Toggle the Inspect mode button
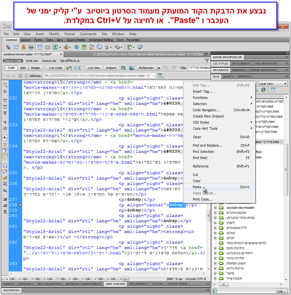Image resolution: width=291 pixels, height=295 pixels. (111, 68)
